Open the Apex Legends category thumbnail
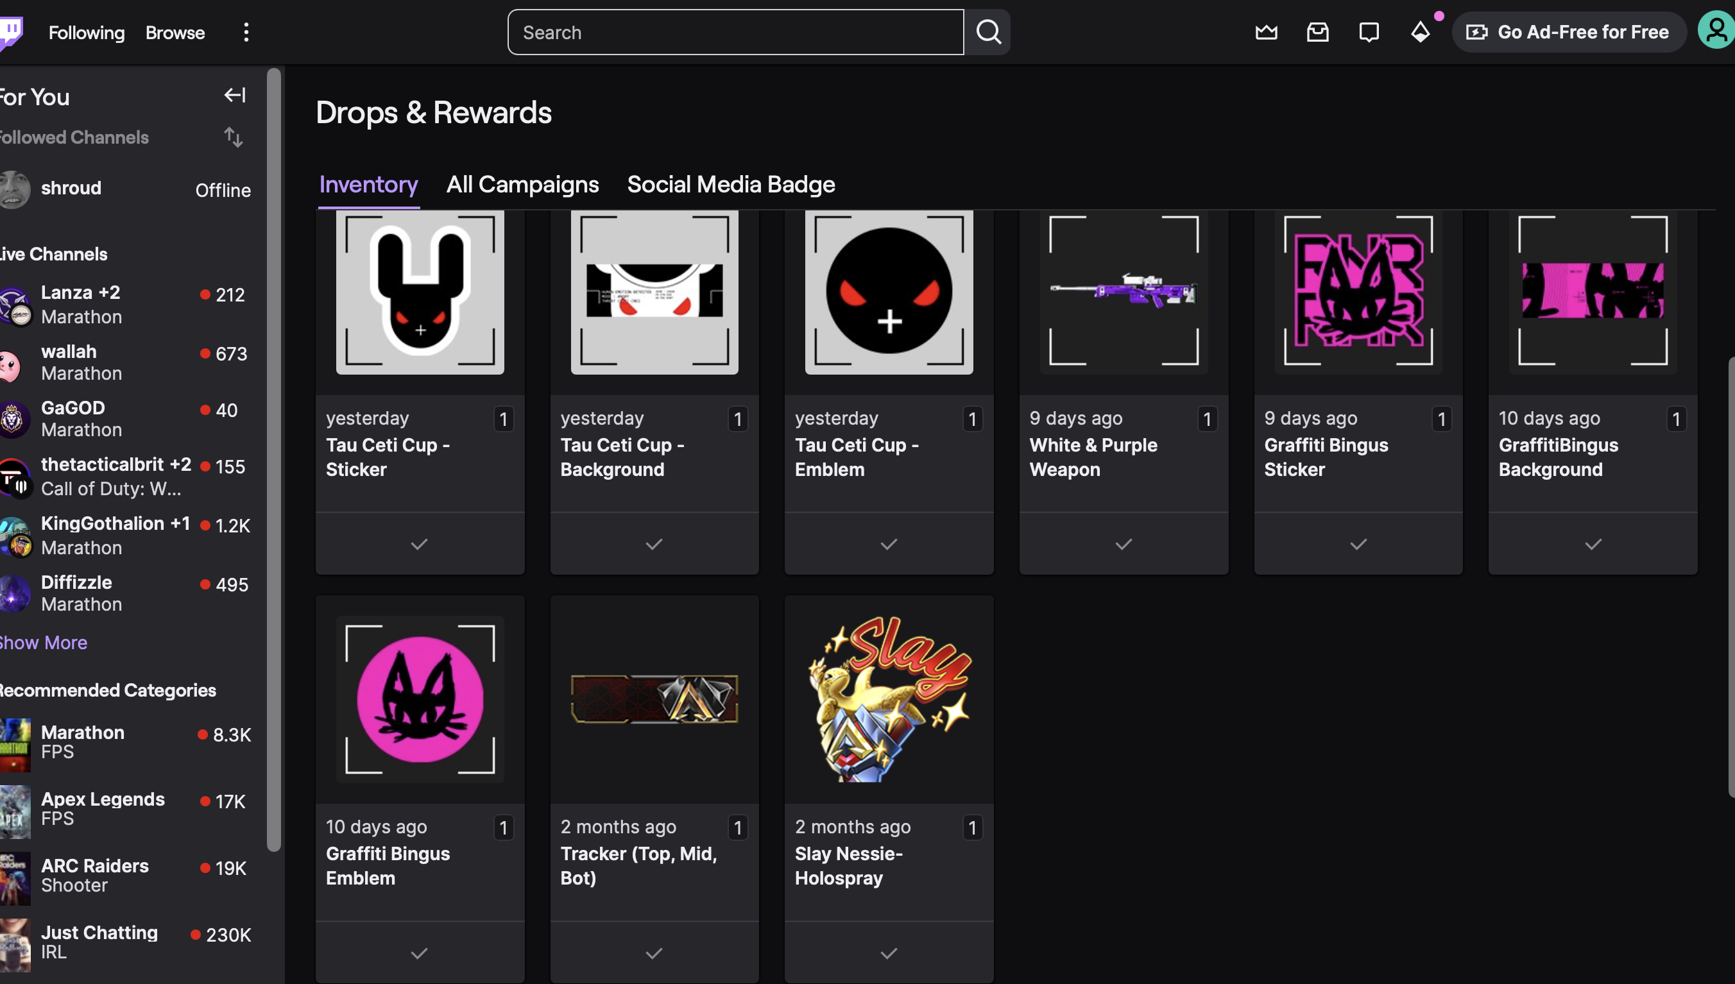Viewport: 1735px width, 984px height. click(15, 810)
